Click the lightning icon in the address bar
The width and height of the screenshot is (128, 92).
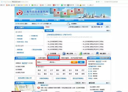click(x=99, y=2)
